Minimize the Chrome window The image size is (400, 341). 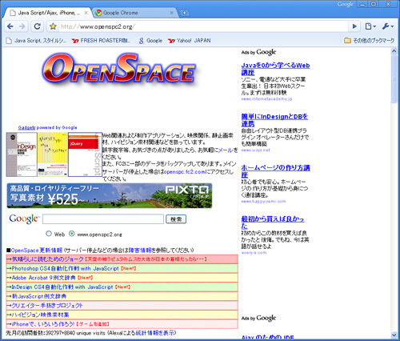pos(362,4)
